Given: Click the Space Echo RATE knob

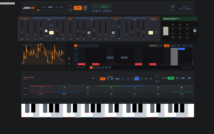Looking at the screenshot, I should 173,25.
